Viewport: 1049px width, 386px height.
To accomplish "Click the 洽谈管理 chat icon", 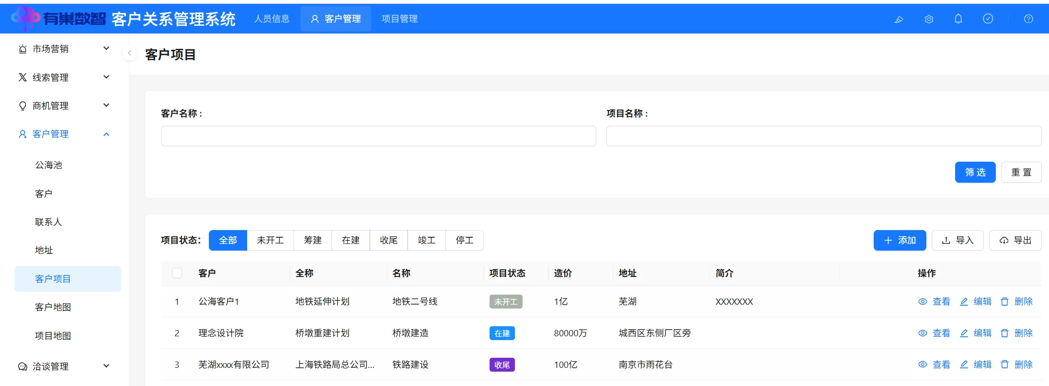I will click(23, 366).
